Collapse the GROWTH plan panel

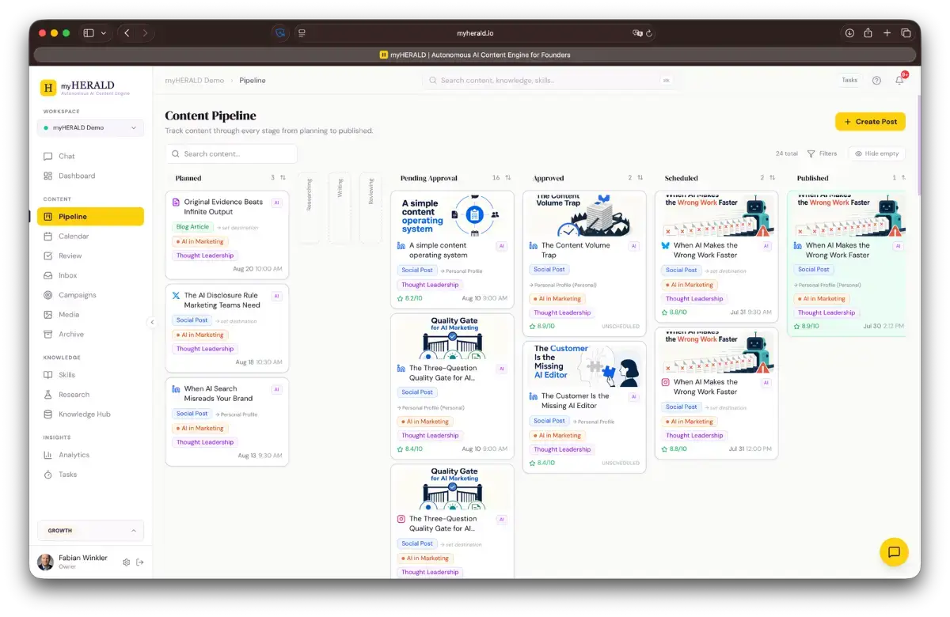click(90, 531)
